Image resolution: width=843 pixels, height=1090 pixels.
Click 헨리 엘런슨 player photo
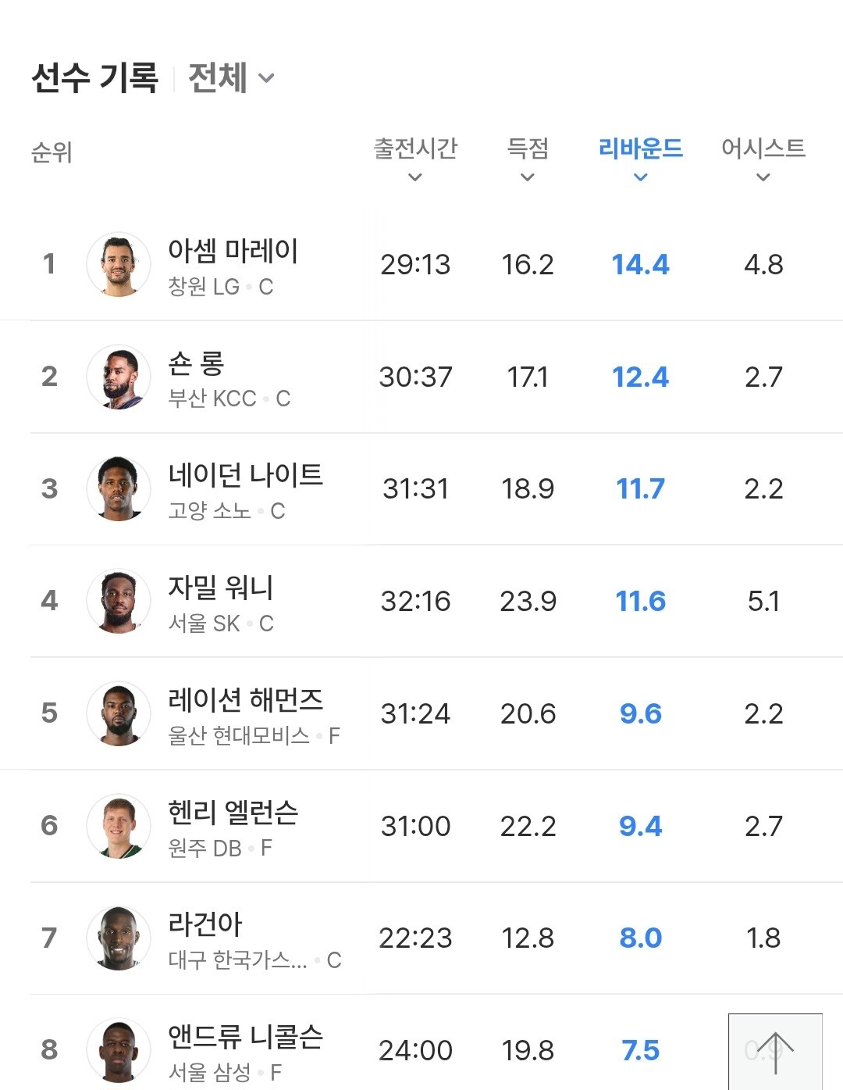pyautogui.click(x=119, y=826)
